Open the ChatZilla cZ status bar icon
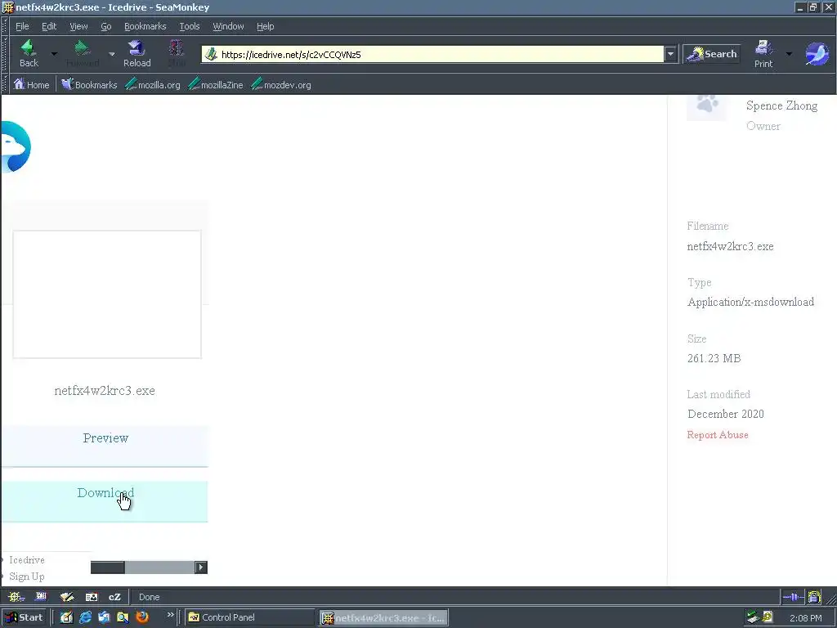This screenshot has width=837, height=628. [x=114, y=597]
